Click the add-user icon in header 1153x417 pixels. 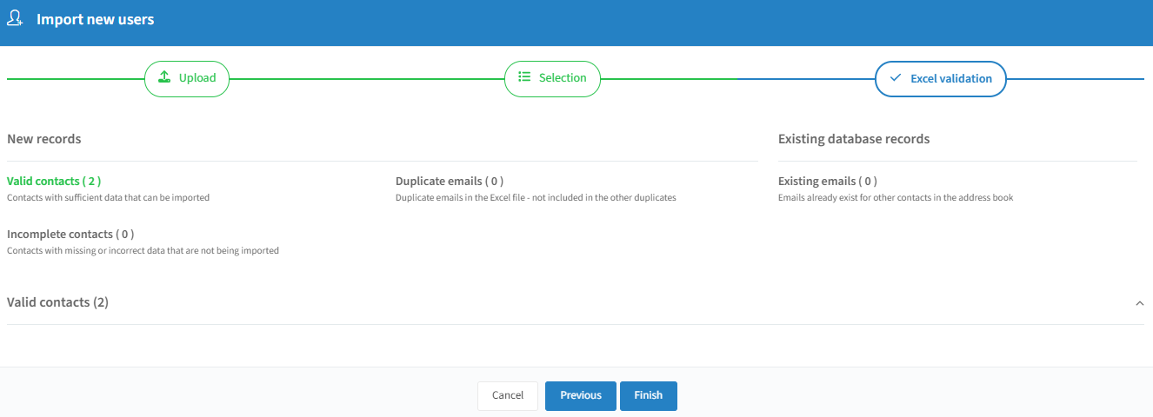click(15, 19)
